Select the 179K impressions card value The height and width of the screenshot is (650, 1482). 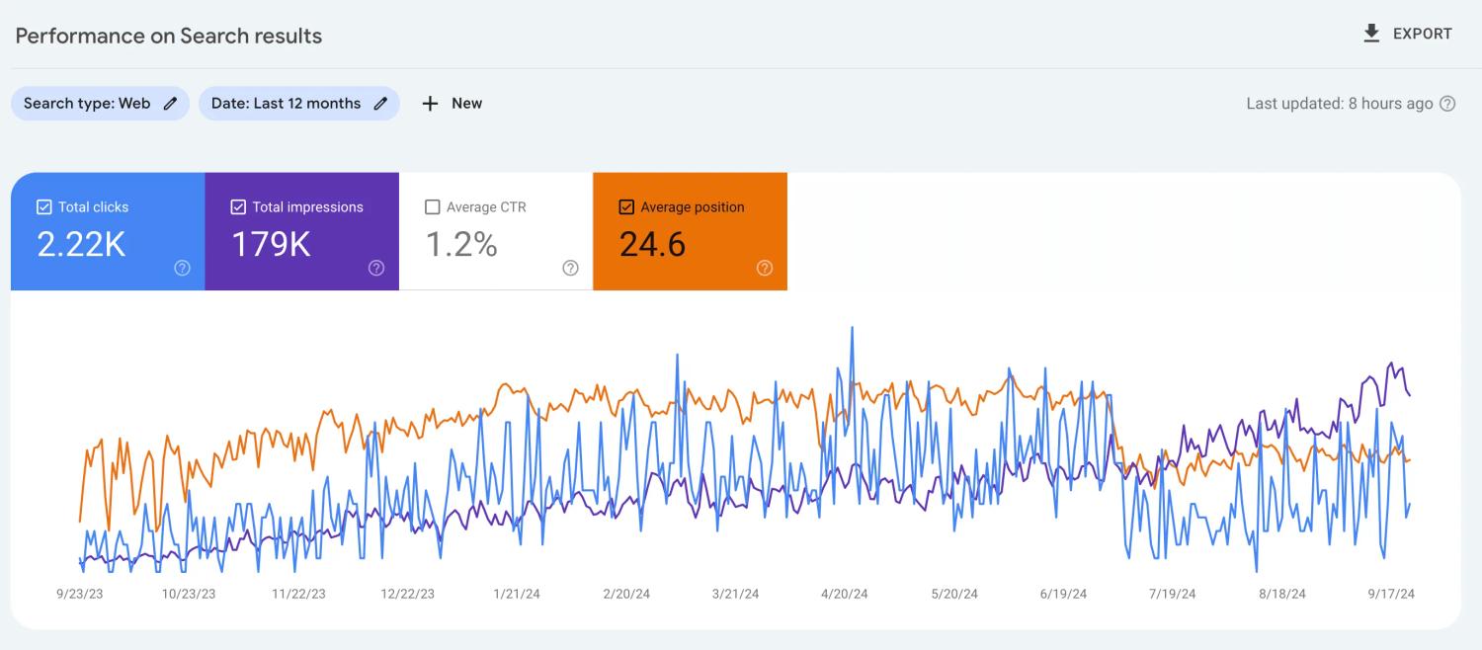[x=271, y=244]
